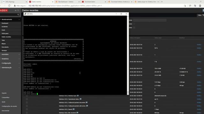The image size is (204, 114).
Task: Tick checkbox for Interface type row
Action: coord(27,96)
